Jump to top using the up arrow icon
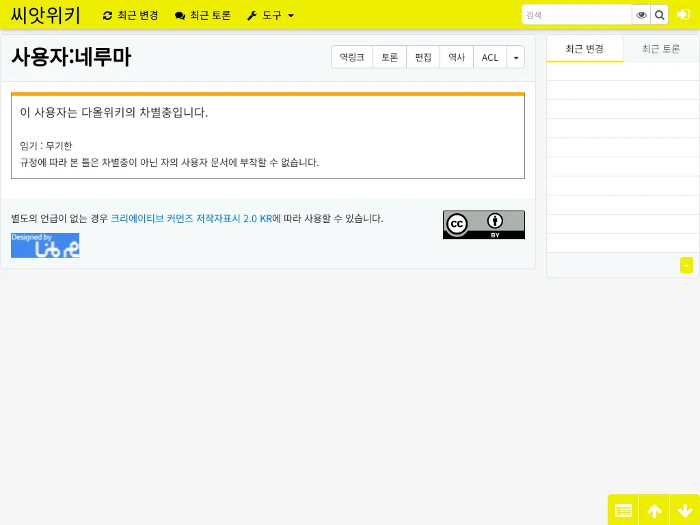This screenshot has width=700, height=525. pyautogui.click(x=654, y=510)
